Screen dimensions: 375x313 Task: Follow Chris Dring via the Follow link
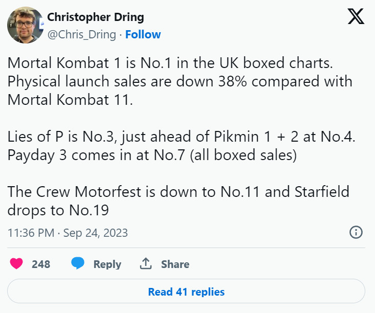(x=143, y=35)
